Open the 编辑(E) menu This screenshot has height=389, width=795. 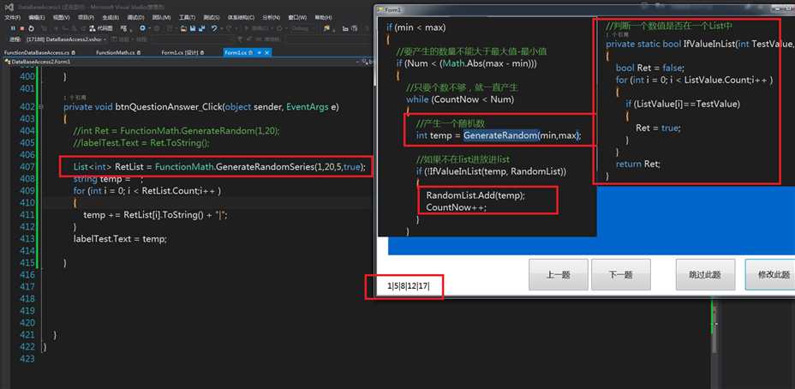click(x=37, y=18)
